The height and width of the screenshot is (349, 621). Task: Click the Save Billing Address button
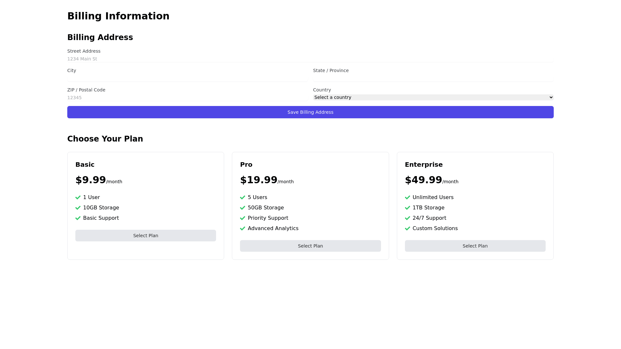[x=310, y=112]
